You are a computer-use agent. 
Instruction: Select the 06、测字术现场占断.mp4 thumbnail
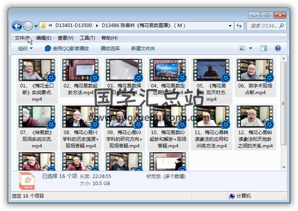point(255,70)
